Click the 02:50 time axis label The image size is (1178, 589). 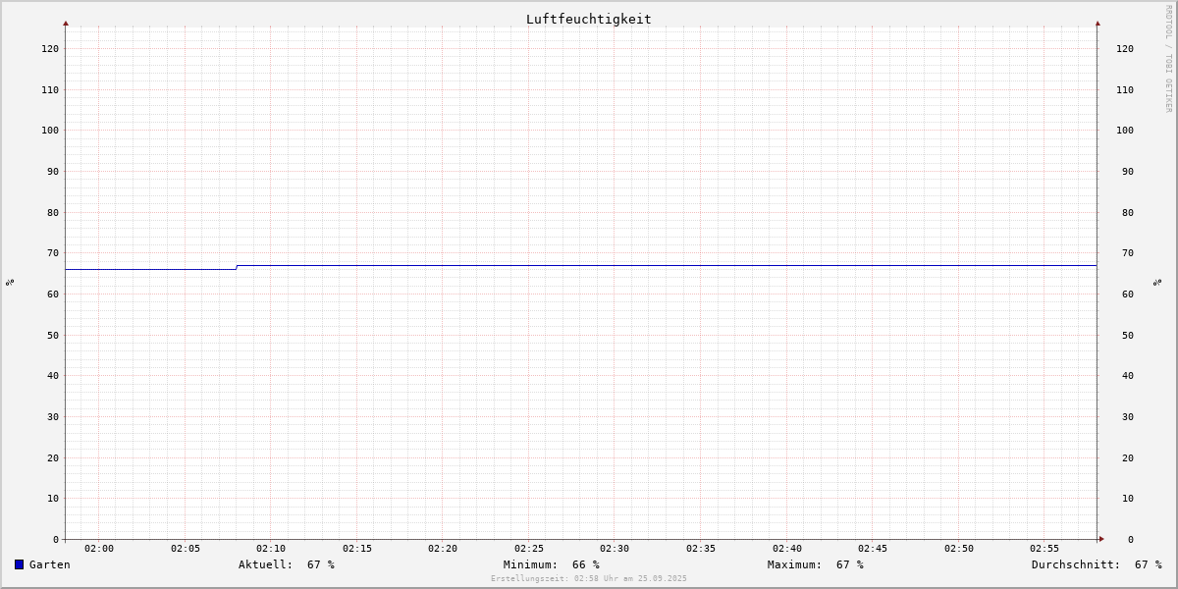coord(959,548)
